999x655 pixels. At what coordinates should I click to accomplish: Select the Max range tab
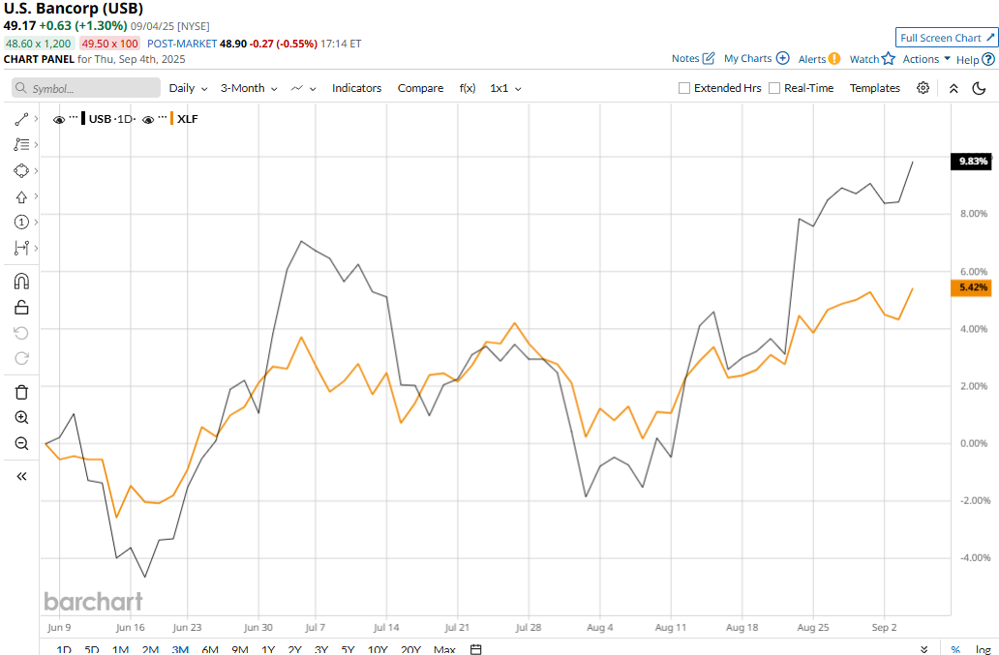(x=444, y=649)
